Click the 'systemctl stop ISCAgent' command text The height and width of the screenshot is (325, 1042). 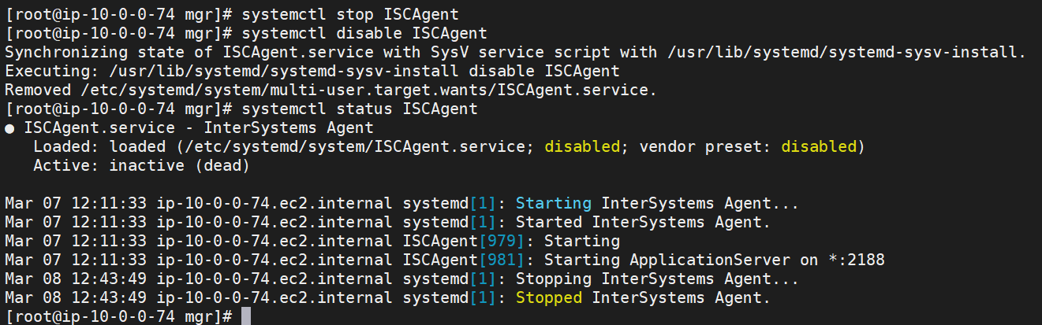click(x=350, y=15)
